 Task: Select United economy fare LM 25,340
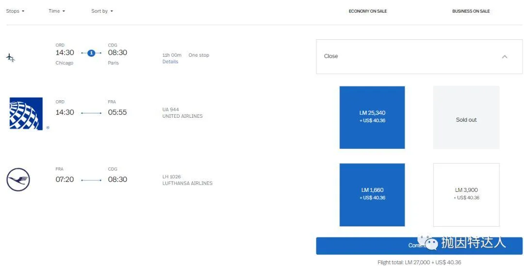pyautogui.click(x=372, y=117)
